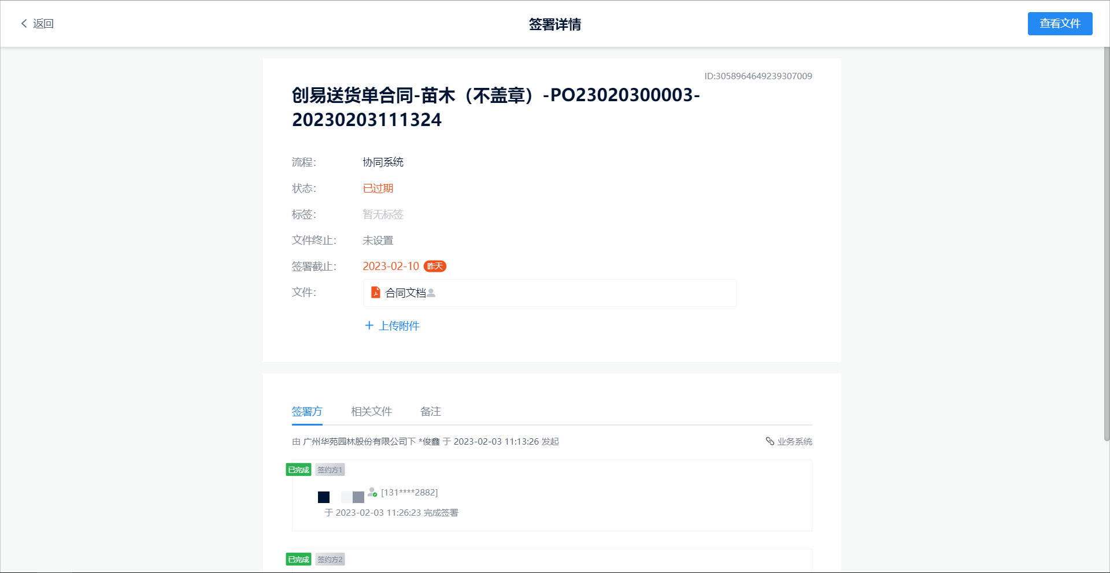Click the 暂无标签 placeholder text
Viewport: 1110px width, 573px height.
coord(383,215)
